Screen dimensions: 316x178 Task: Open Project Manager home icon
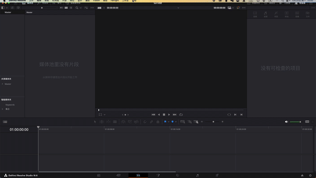(302, 175)
